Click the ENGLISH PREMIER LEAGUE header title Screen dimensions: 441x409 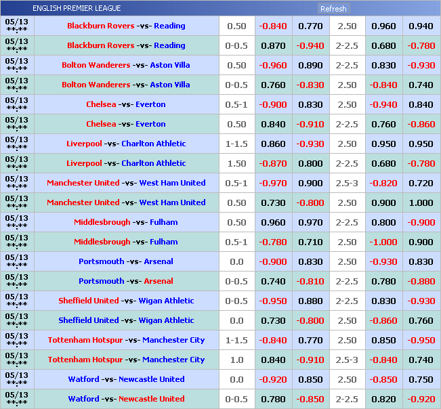[77, 8]
